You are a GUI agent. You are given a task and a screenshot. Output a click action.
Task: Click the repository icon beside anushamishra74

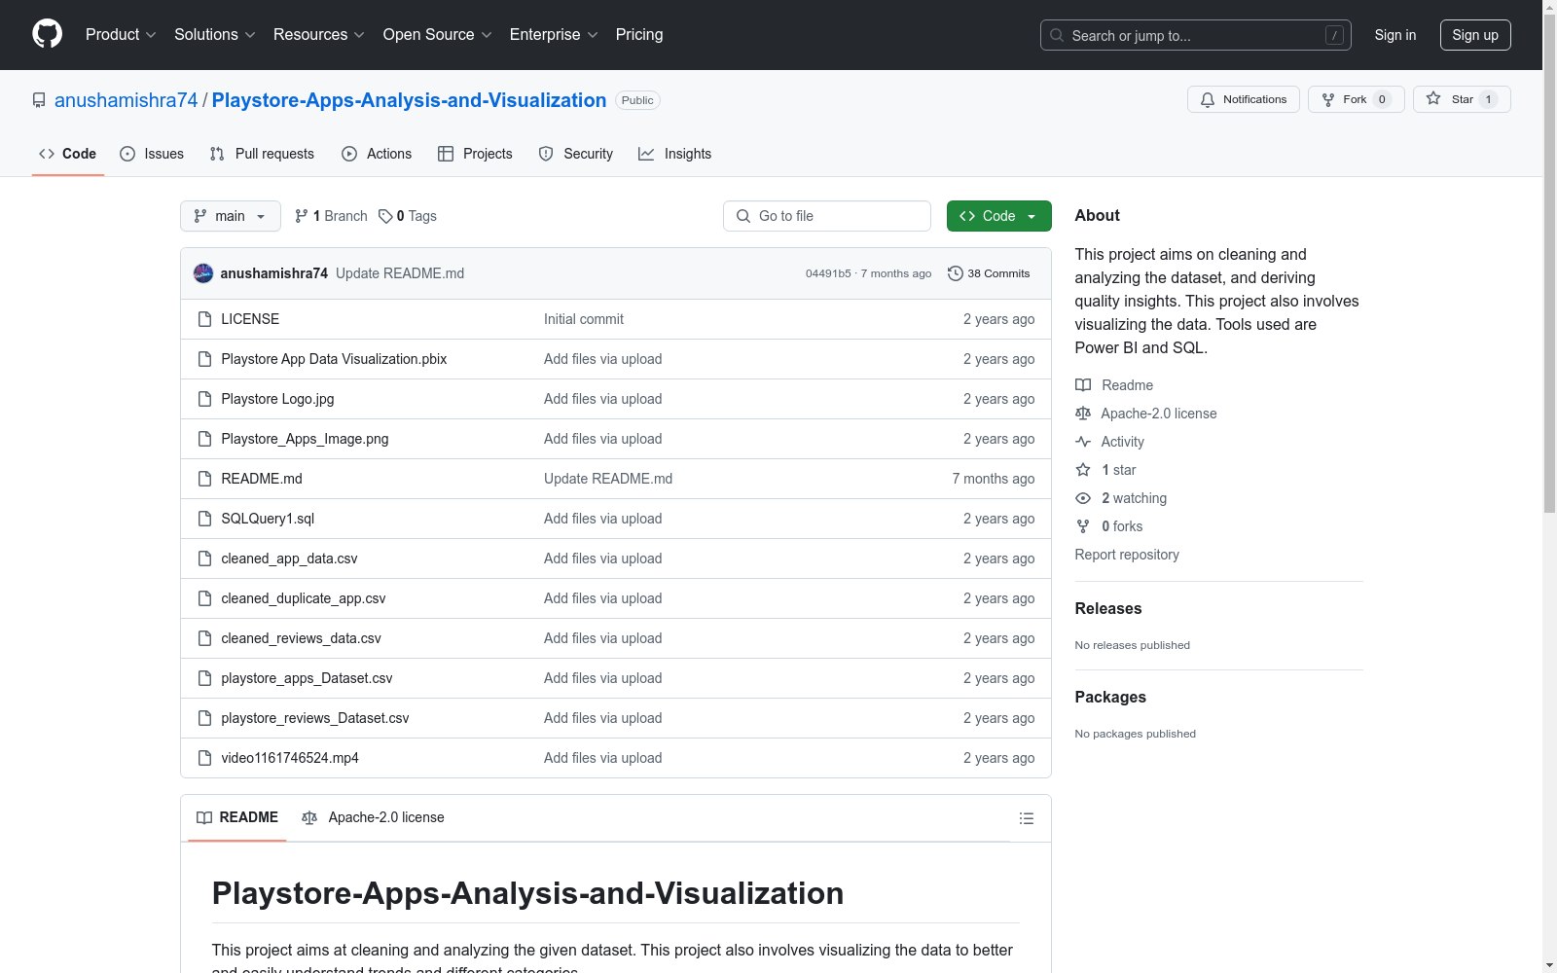point(39,100)
